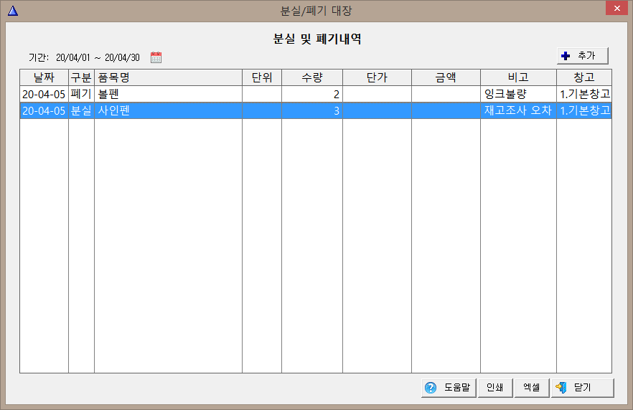Click the 잉크불량 remark cell
The width and height of the screenshot is (633, 410).
(518, 95)
